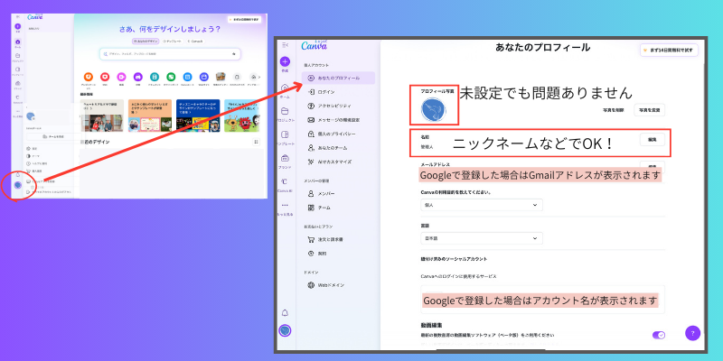Click the purple create button in home window
Screen dimensions: 723x361
pyautogui.click(x=18, y=27)
